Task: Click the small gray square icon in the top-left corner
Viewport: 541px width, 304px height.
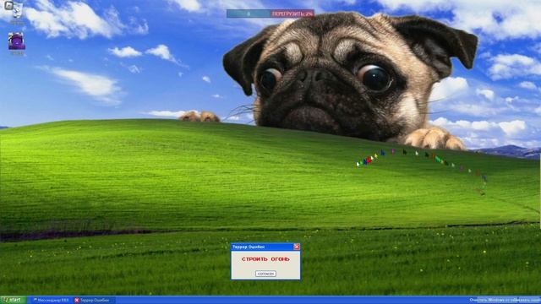Action: click(8, 5)
